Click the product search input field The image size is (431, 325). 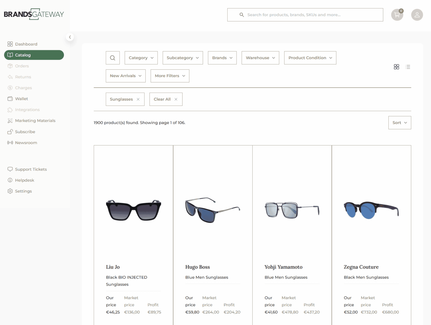point(305,15)
